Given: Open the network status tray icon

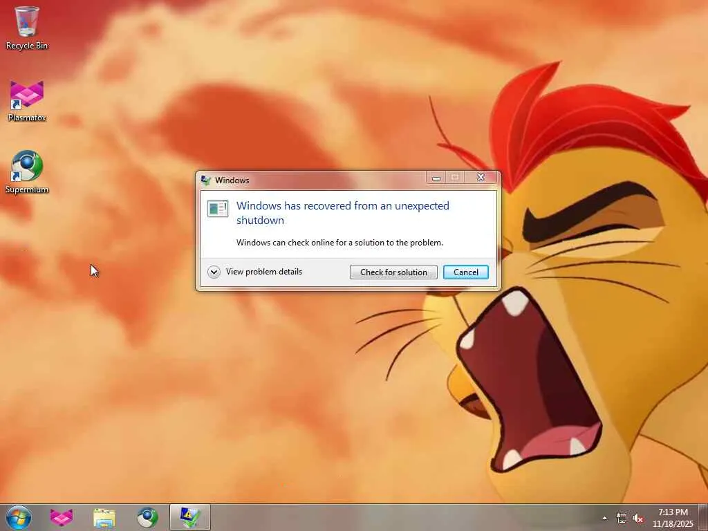Looking at the screenshot, I should (x=622, y=518).
